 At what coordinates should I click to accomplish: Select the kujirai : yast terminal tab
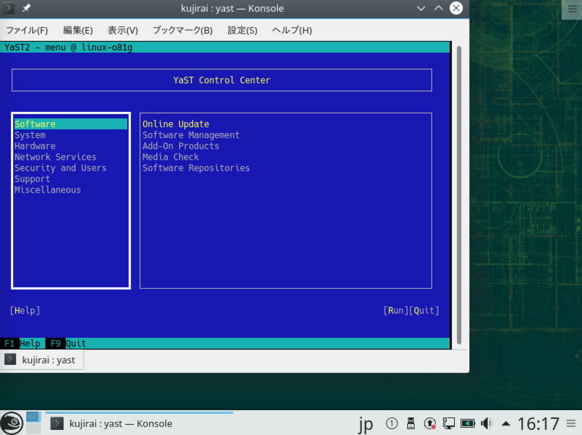[42, 359]
